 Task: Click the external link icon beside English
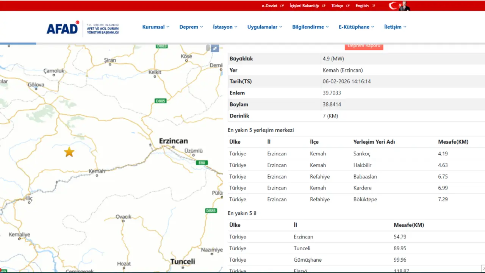(x=373, y=6)
